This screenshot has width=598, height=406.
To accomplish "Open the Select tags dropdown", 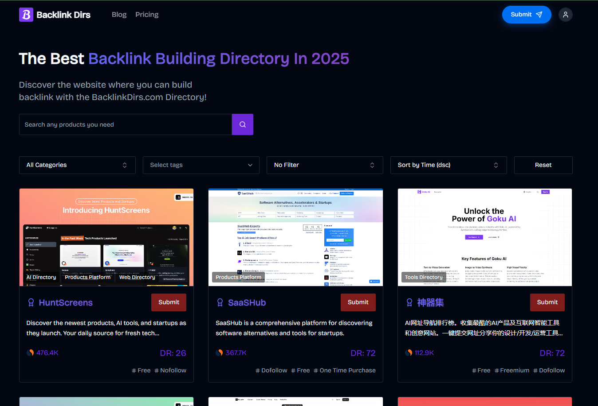I will click(x=201, y=165).
